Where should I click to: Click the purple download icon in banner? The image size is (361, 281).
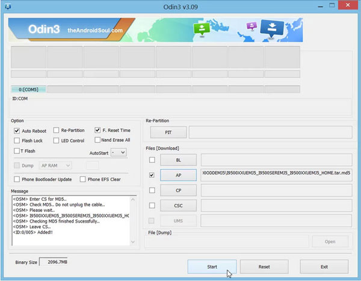coord(251,26)
